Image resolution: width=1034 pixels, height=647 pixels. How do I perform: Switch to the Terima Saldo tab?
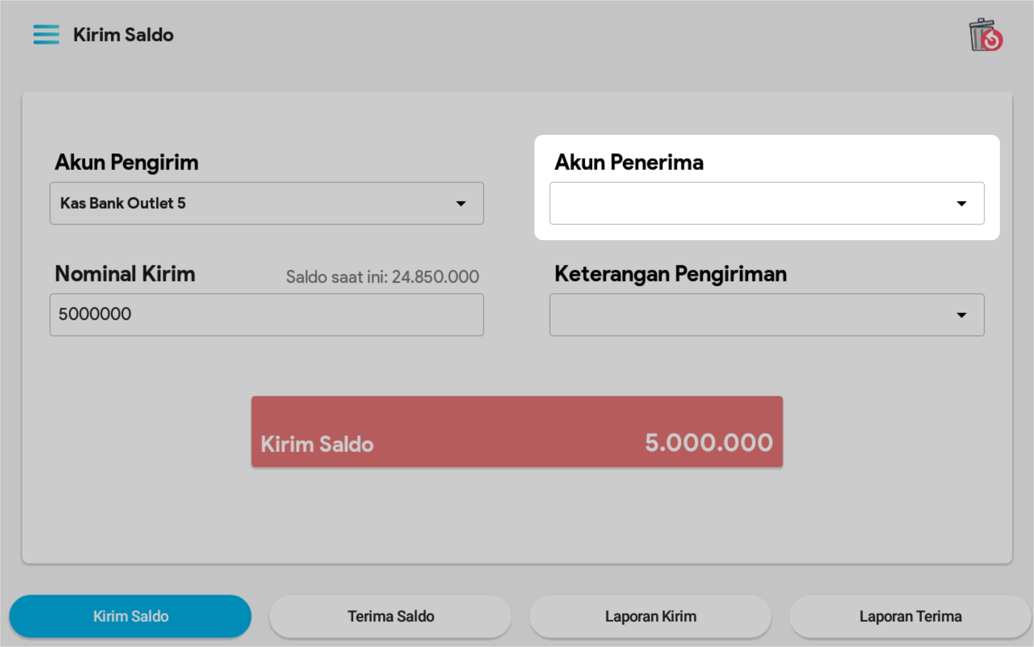[x=390, y=616]
